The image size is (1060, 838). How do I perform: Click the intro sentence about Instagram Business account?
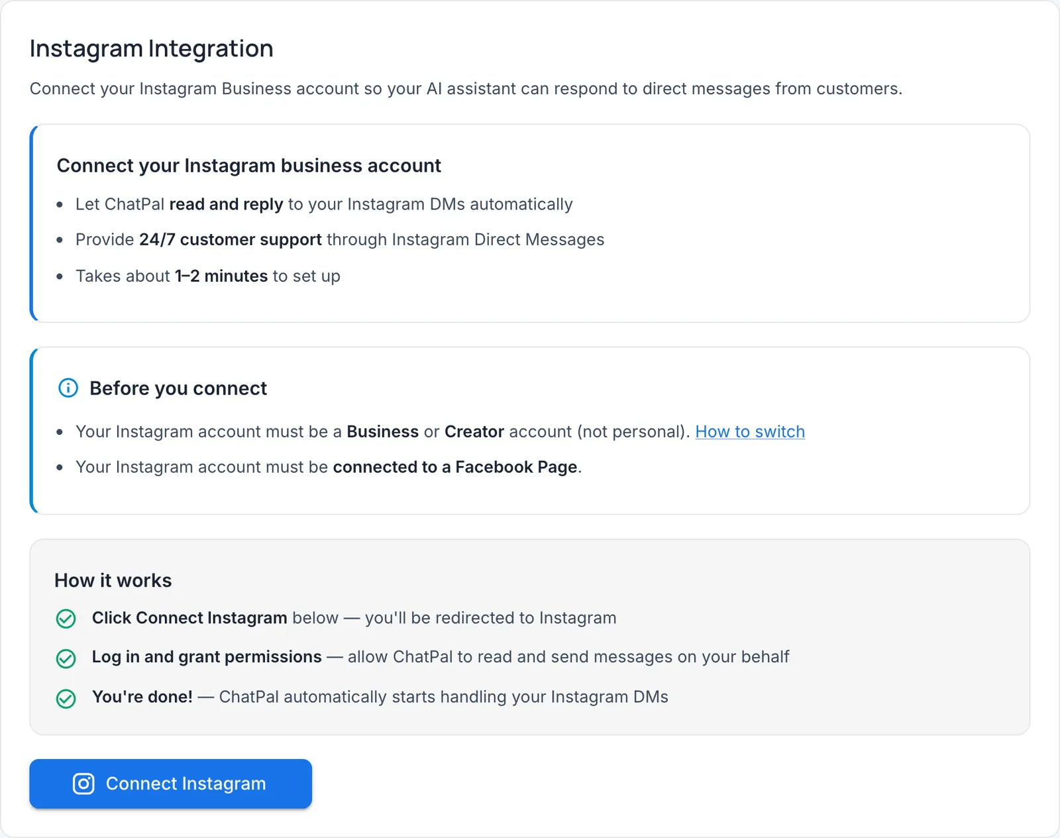(466, 89)
